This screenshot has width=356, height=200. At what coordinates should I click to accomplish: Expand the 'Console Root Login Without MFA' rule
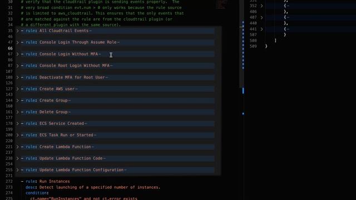pyautogui.click(x=17, y=66)
